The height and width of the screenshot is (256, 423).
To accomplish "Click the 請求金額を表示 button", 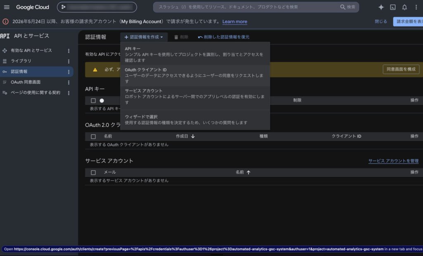I will pyautogui.click(x=409, y=21).
